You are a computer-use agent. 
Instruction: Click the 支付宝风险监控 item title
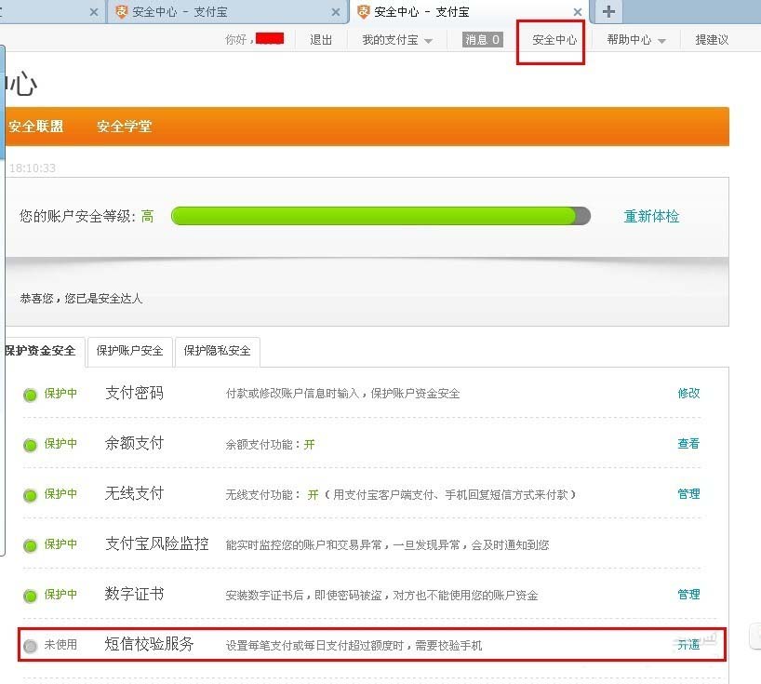(x=157, y=543)
